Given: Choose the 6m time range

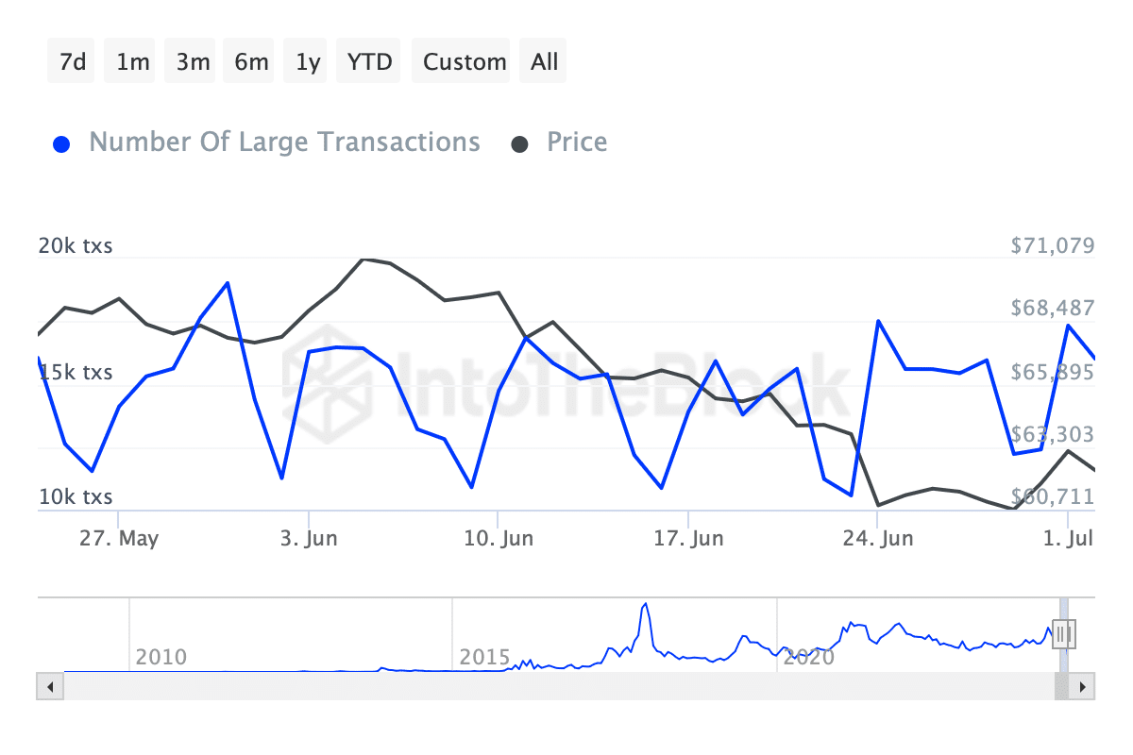Looking at the screenshot, I should 251,62.
